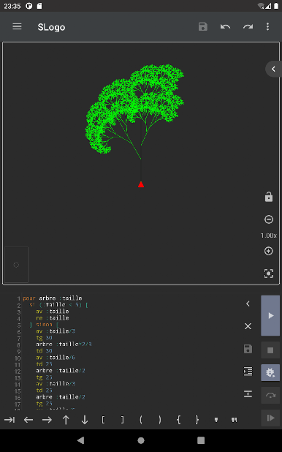282x452 pixels.
Task: Tap the Android back navigation button
Action: [81, 440]
